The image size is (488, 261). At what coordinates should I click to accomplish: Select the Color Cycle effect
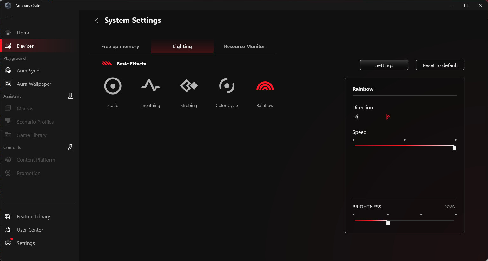[x=227, y=86]
